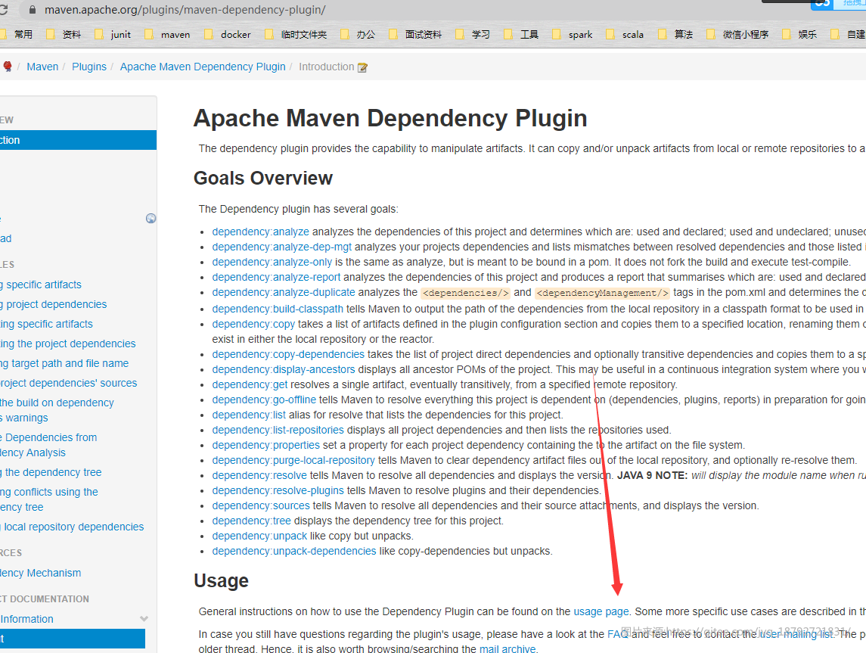Open the spark bookmark folder
This screenshot has width=866, height=653.
point(573,34)
